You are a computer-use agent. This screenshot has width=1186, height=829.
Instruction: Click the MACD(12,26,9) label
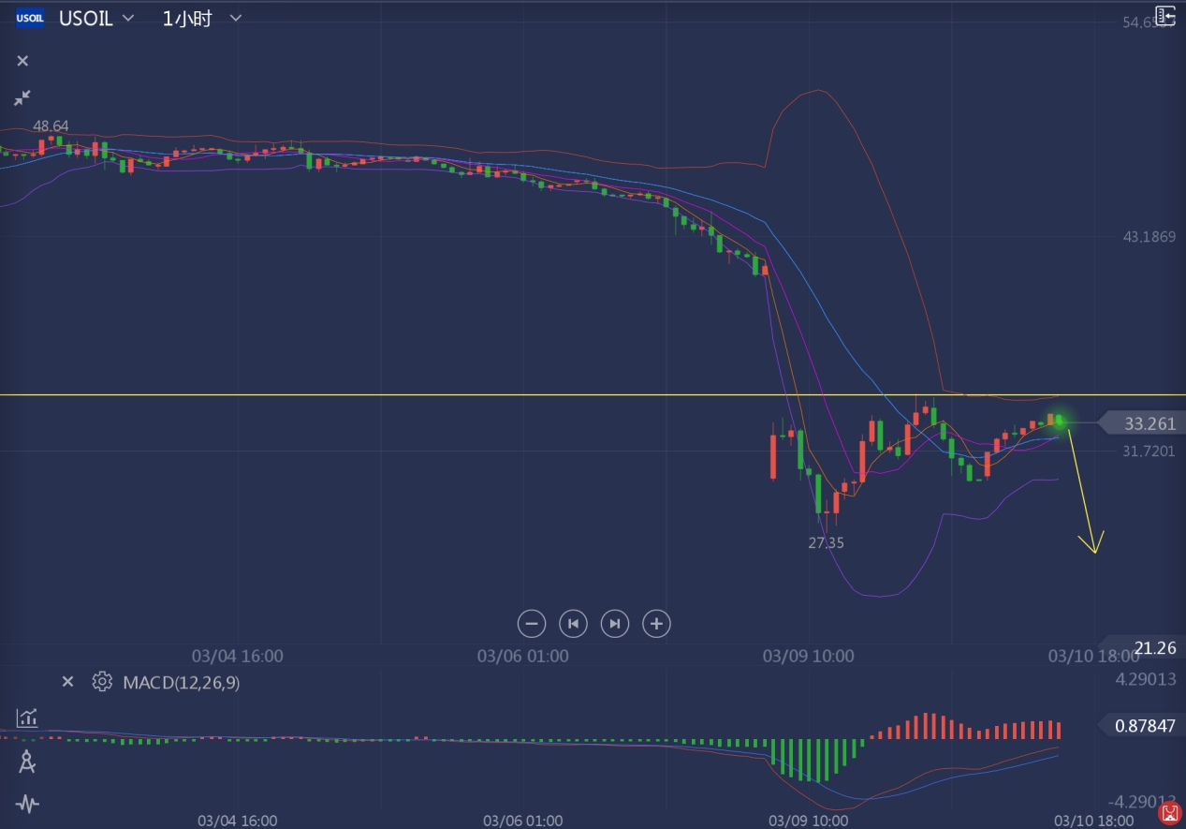tap(181, 683)
